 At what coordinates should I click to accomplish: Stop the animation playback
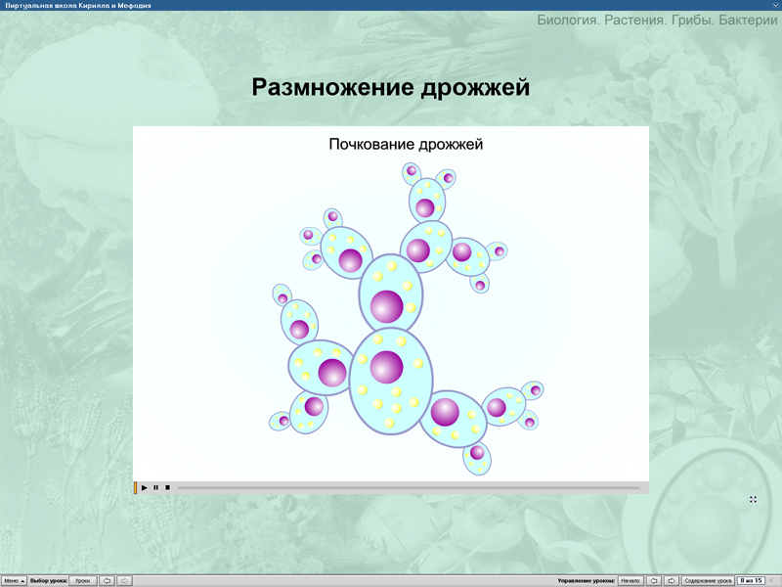point(167,487)
